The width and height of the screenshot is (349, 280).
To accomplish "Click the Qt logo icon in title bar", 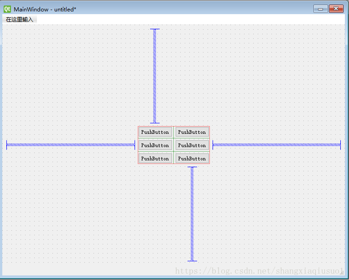I will pyautogui.click(x=7, y=9).
